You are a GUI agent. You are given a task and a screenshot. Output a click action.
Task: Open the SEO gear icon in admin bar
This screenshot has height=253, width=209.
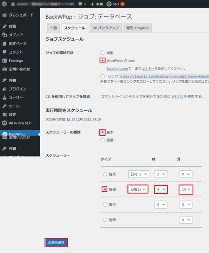coord(109,4)
